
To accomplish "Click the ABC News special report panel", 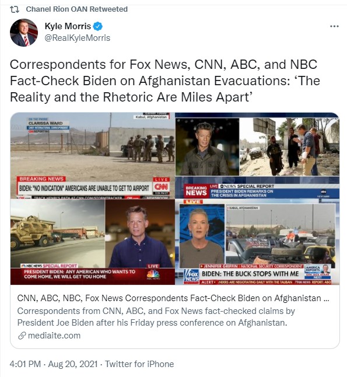I will tap(257, 156).
